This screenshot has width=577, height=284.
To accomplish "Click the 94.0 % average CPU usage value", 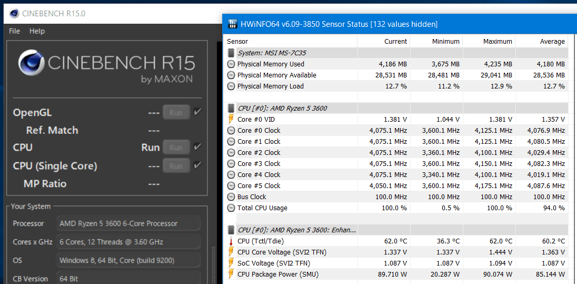I will pyautogui.click(x=554, y=208).
